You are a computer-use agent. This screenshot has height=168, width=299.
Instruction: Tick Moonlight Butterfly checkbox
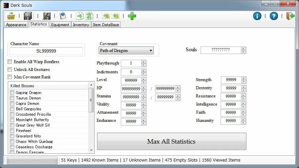click(12, 120)
